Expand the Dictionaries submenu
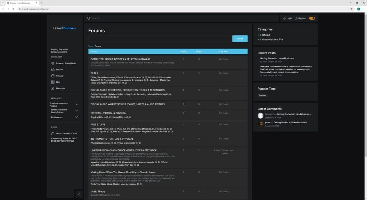 [76, 117]
